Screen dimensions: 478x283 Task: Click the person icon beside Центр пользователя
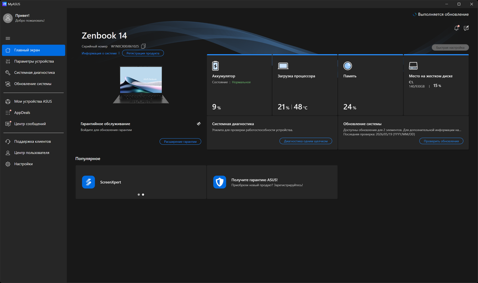pyautogui.click(x=8, y=153)
